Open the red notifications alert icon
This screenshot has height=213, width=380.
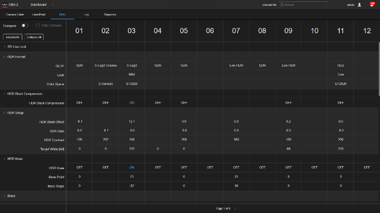[x=372, y=4]
